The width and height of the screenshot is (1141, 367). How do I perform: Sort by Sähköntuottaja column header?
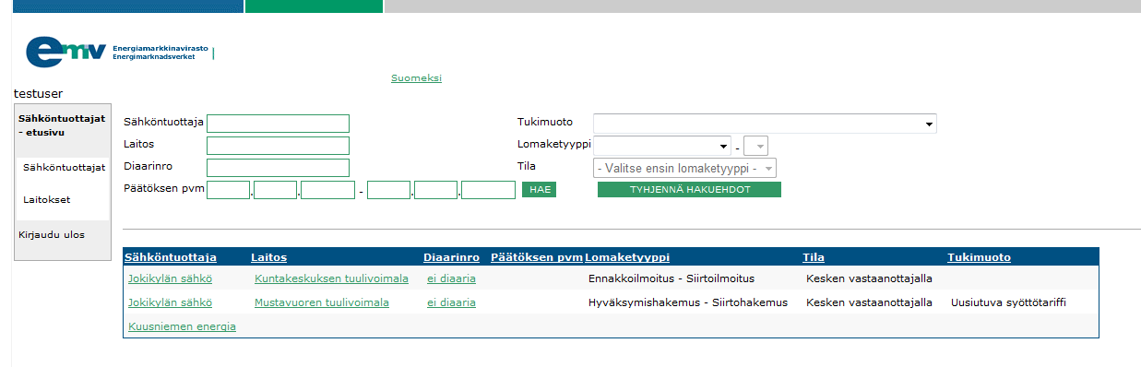[x=171, y=258]
